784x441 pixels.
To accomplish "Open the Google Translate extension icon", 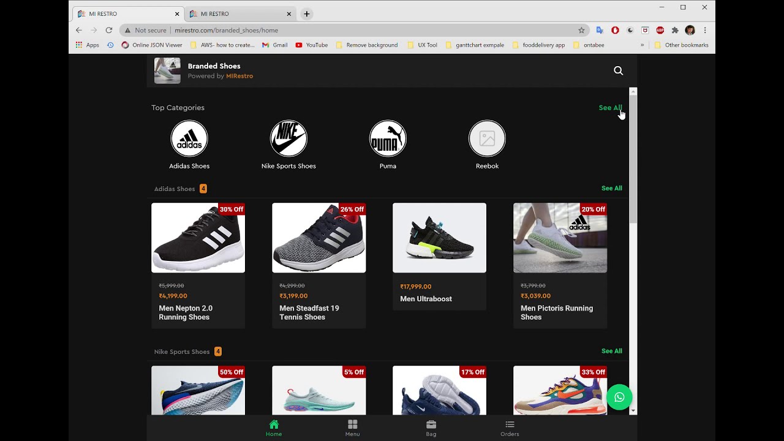I will click(x=600, y=30).
